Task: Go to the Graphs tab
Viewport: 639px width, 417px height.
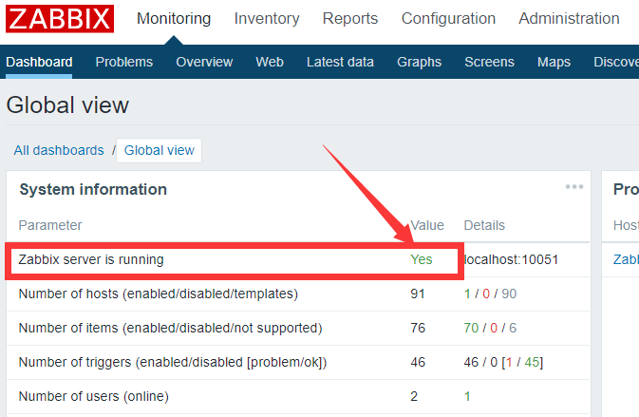Action: 419,62
